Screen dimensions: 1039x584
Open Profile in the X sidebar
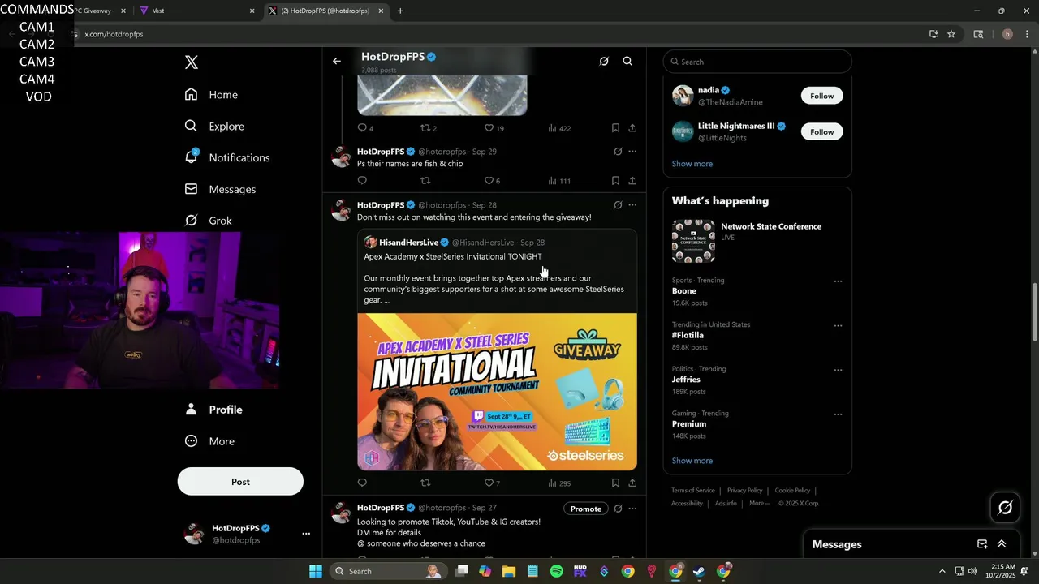coord(214,410)
